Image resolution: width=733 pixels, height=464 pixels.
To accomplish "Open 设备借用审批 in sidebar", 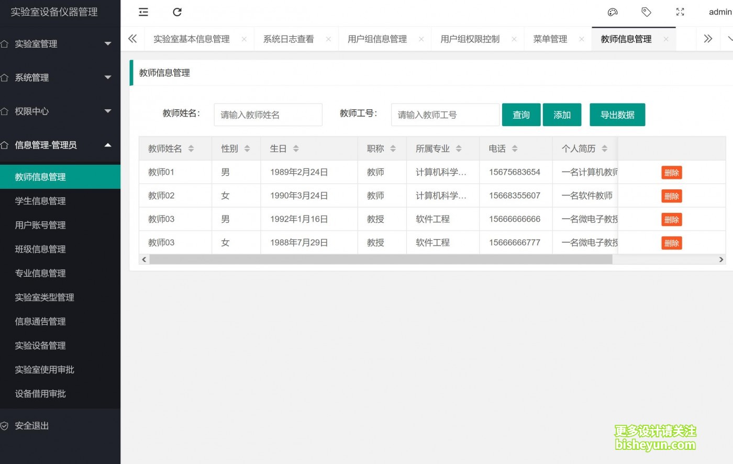I will pos(60,393).
